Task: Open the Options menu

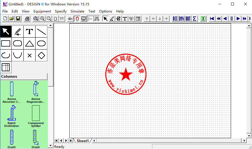Action: tap(105, 11)
